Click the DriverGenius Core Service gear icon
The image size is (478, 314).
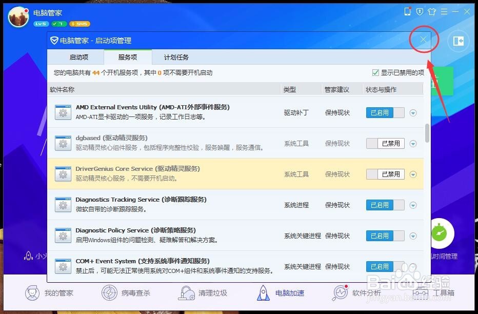click(63, 174)
